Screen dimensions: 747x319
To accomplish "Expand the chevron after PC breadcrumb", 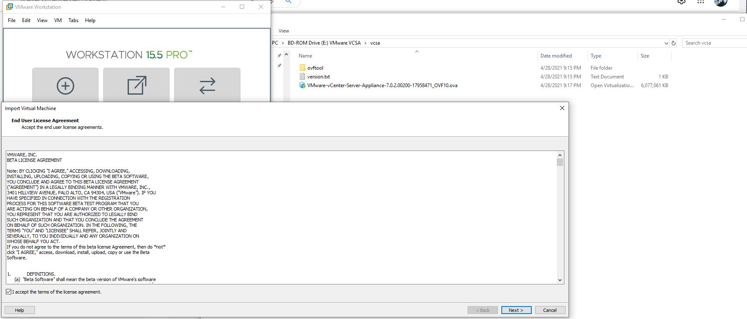I will coord(283,43).
